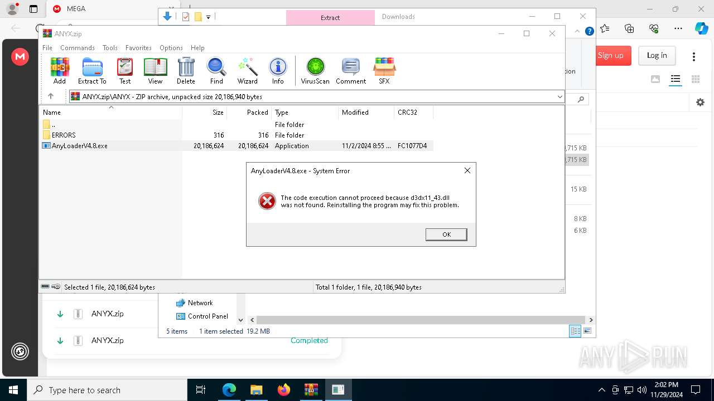Click the Find magnifier icon

click(216, 71)
